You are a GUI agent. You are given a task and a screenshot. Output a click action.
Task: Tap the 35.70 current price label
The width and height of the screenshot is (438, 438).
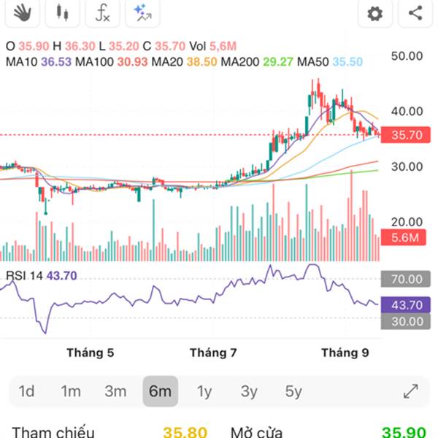pyautogui.click(x=406, y=135)
